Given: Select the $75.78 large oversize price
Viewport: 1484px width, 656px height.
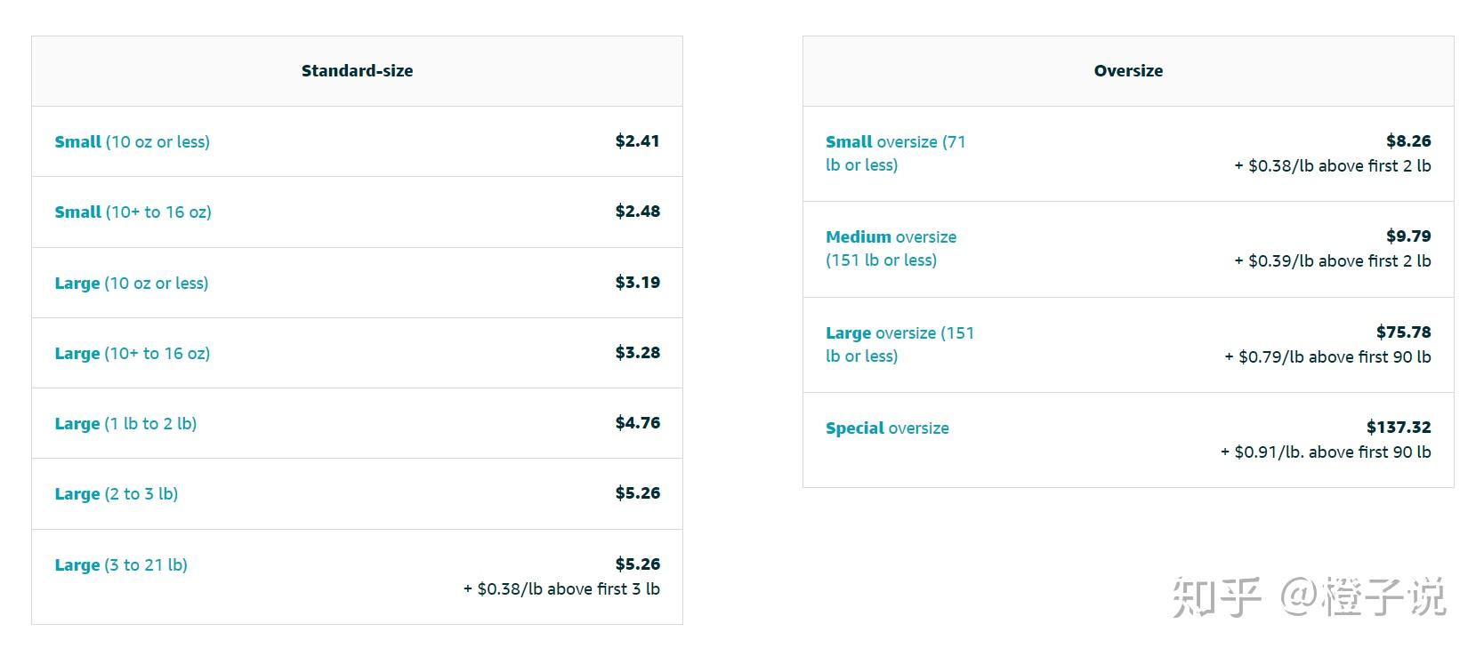Looking at the screenshot, I should (x=1404, y=332).
